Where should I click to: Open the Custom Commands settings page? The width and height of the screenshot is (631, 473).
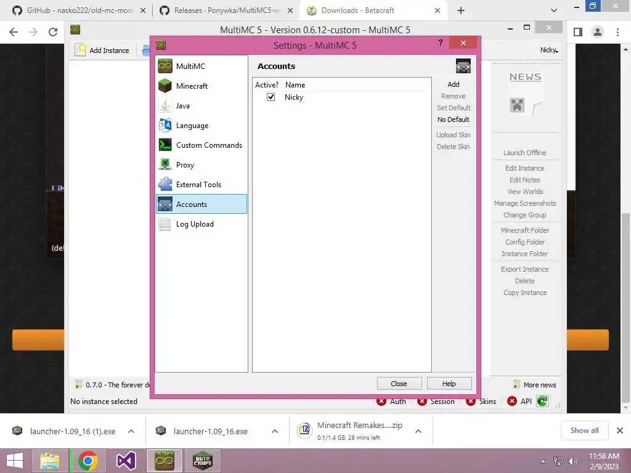(x=202, y=145)
